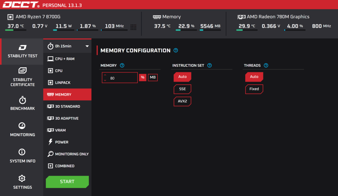Increase memory value with up arrow
This screenshot has width=338, height=196.
(x=105, y=75)
